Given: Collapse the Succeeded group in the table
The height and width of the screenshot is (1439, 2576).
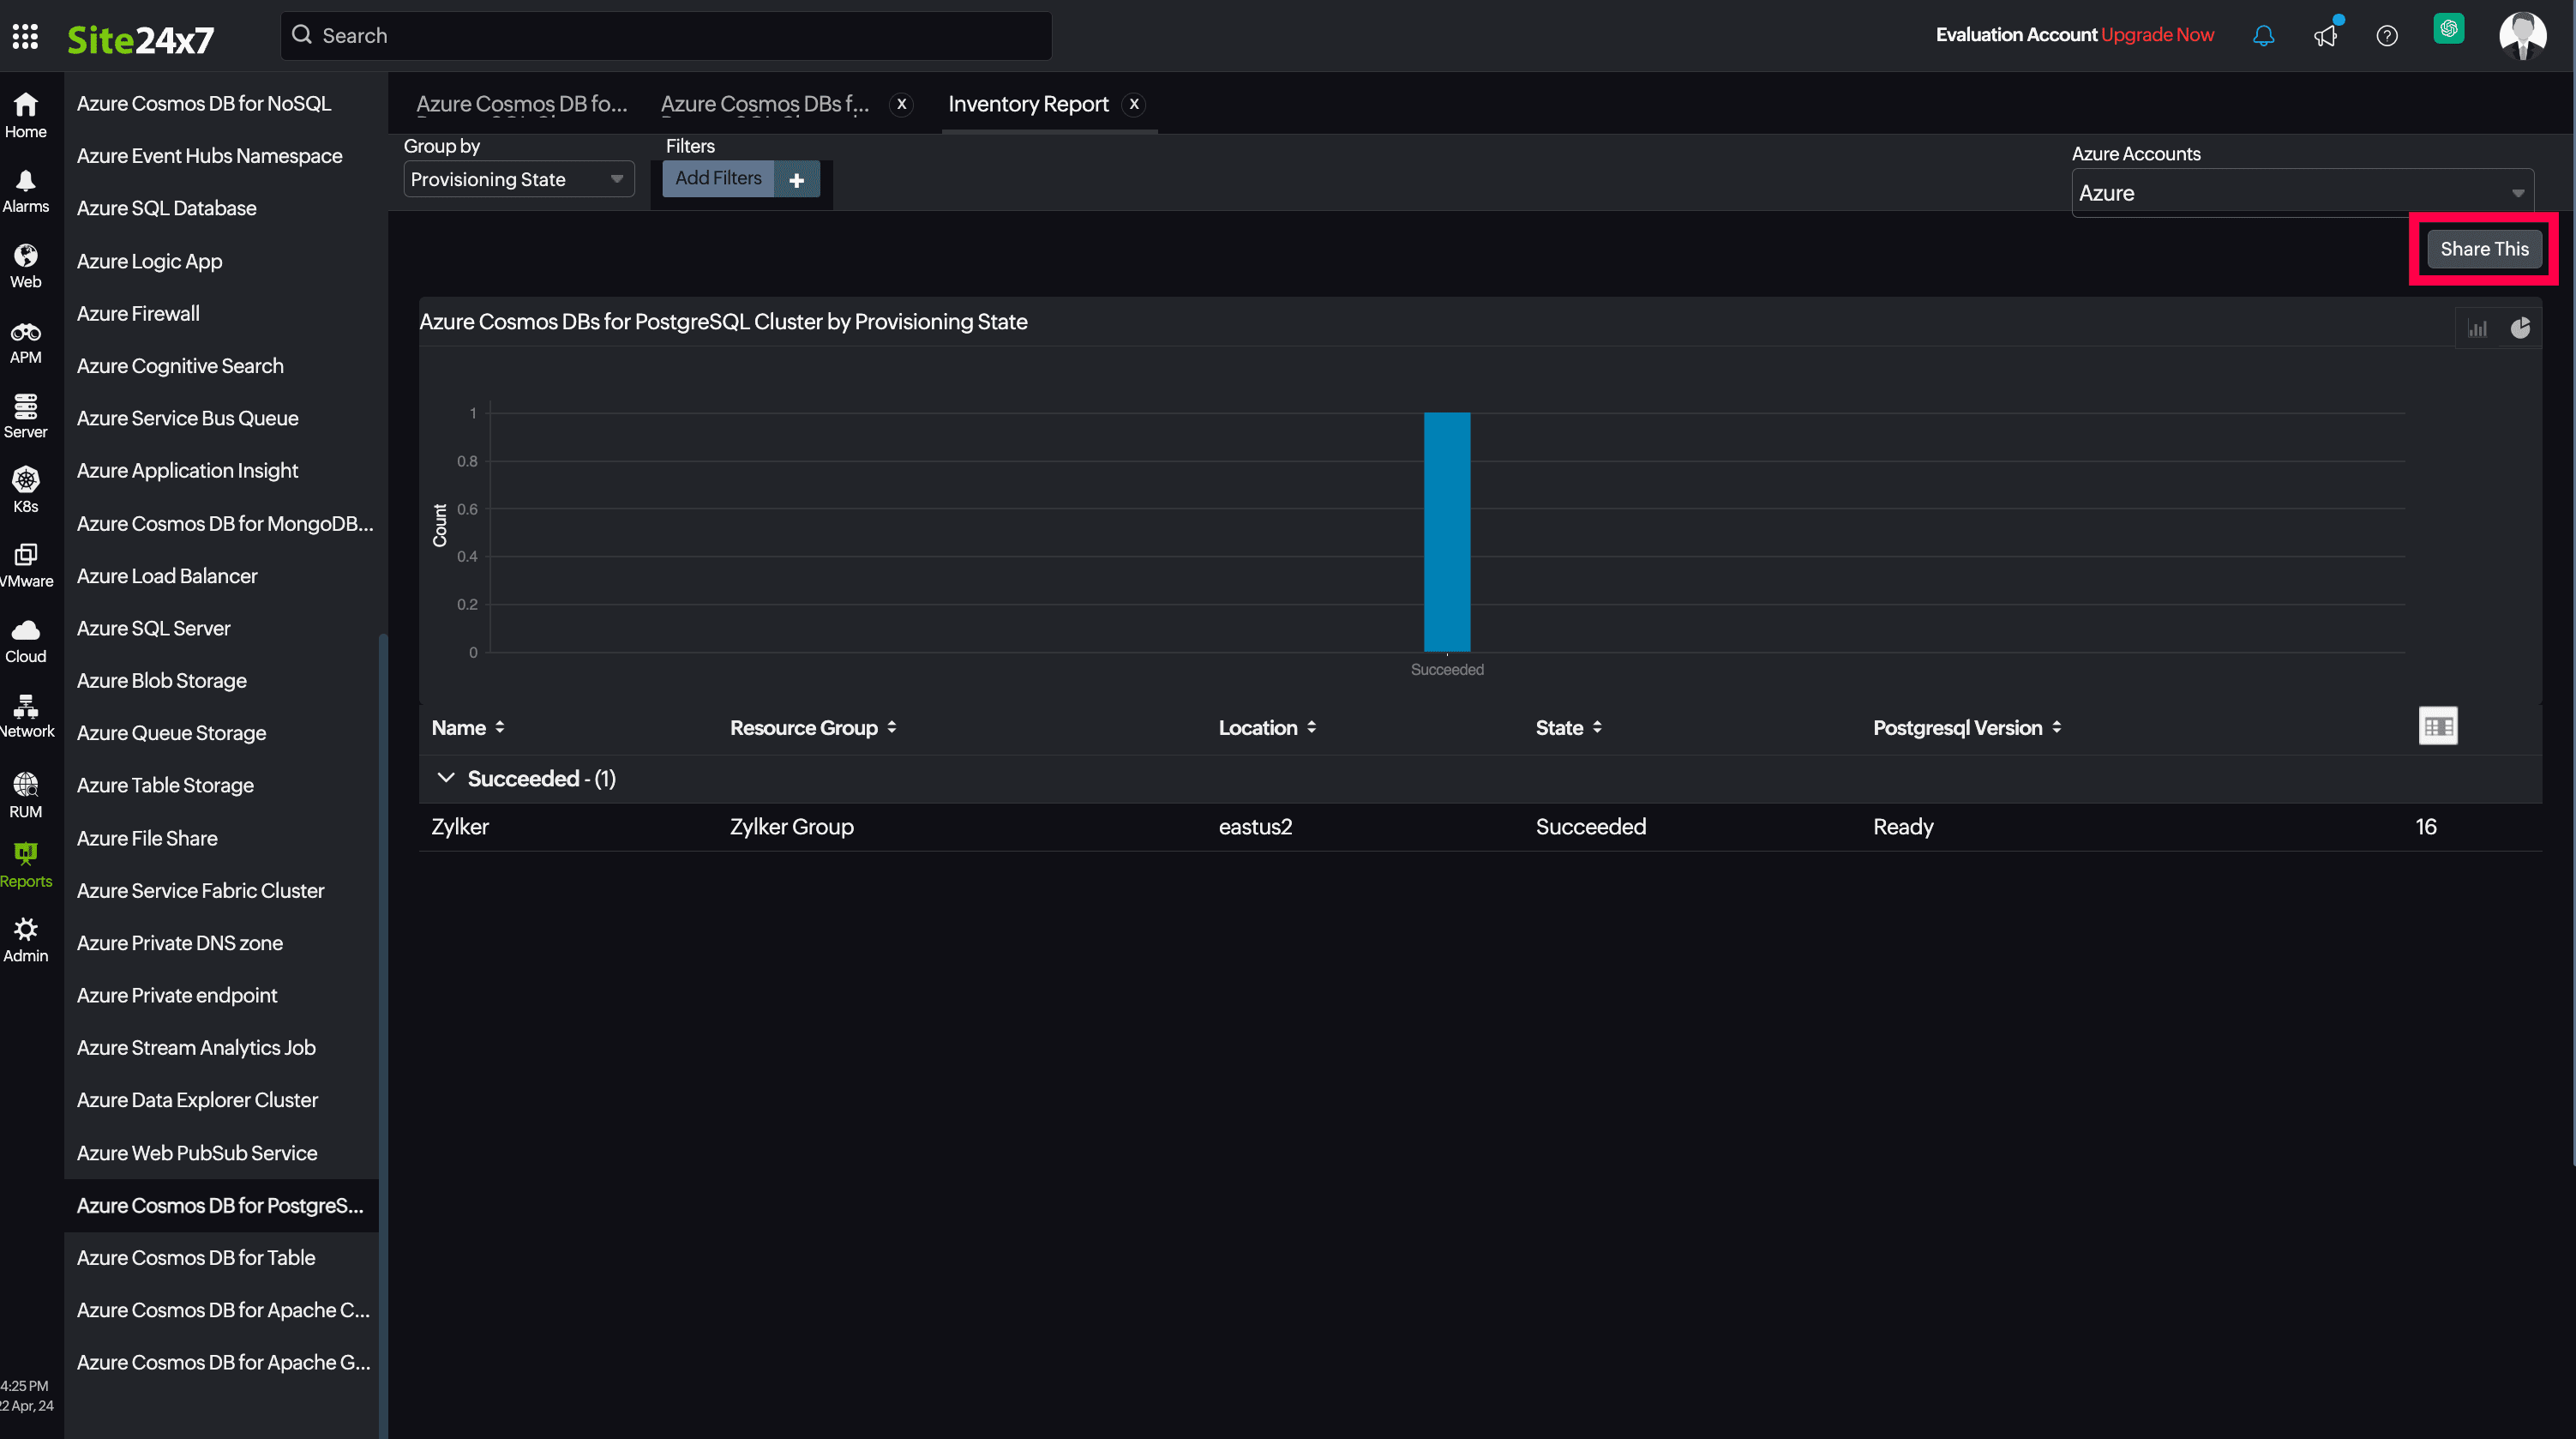Looking at the screenshot, I should [447, 778].
